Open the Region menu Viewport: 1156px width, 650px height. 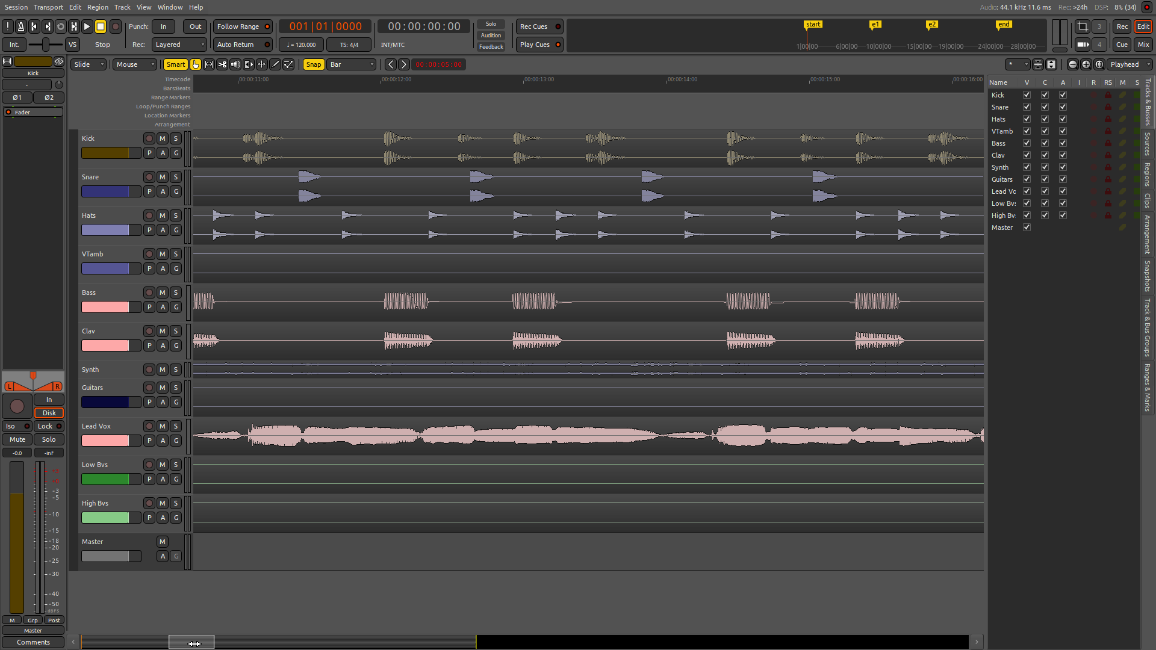(x=98, y=7)
